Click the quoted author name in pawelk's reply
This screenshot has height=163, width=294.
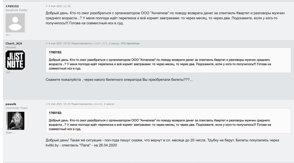(55, 113)
